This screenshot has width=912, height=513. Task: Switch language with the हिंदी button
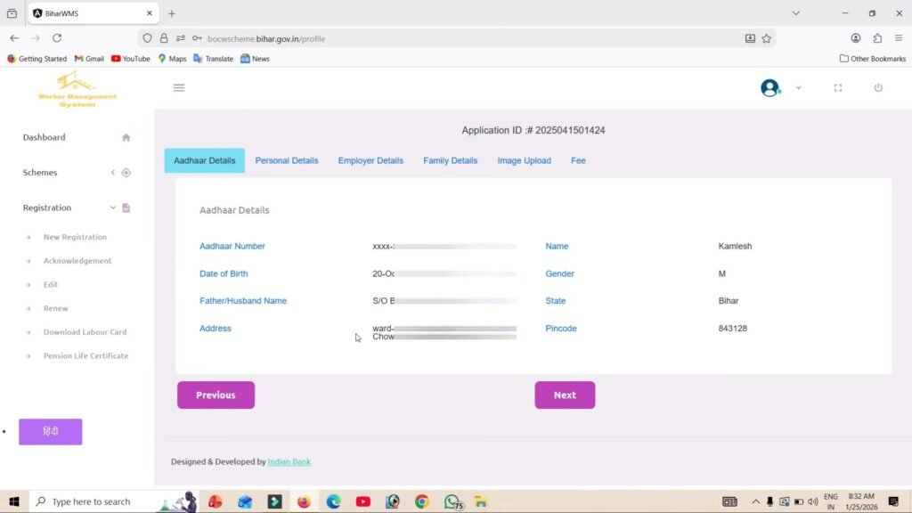coord(50,431)
